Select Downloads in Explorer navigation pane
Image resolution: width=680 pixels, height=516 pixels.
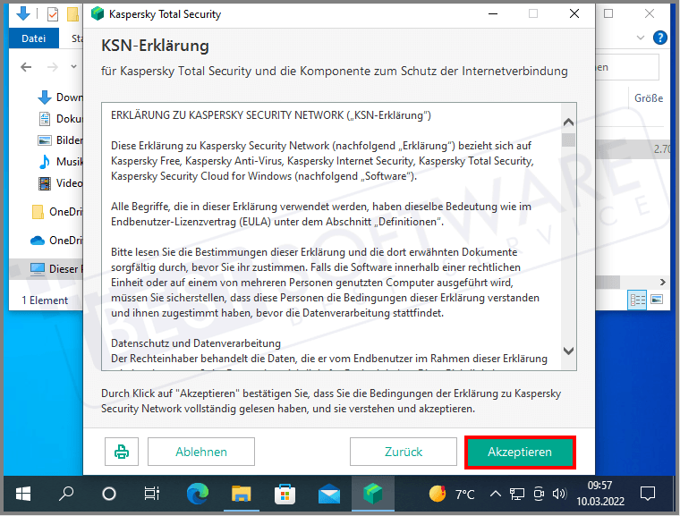click(x=60, y=97)
